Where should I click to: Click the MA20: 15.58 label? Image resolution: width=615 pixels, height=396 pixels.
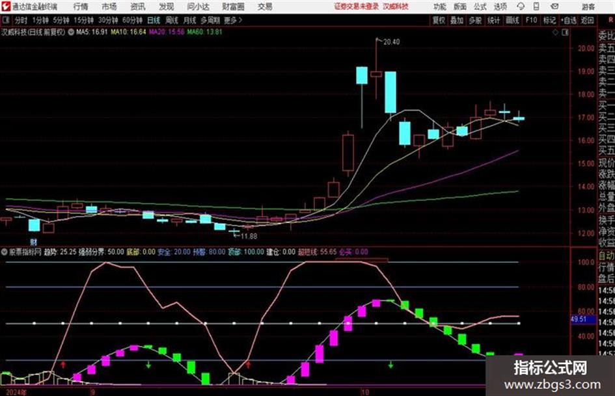tap(167, 32)
